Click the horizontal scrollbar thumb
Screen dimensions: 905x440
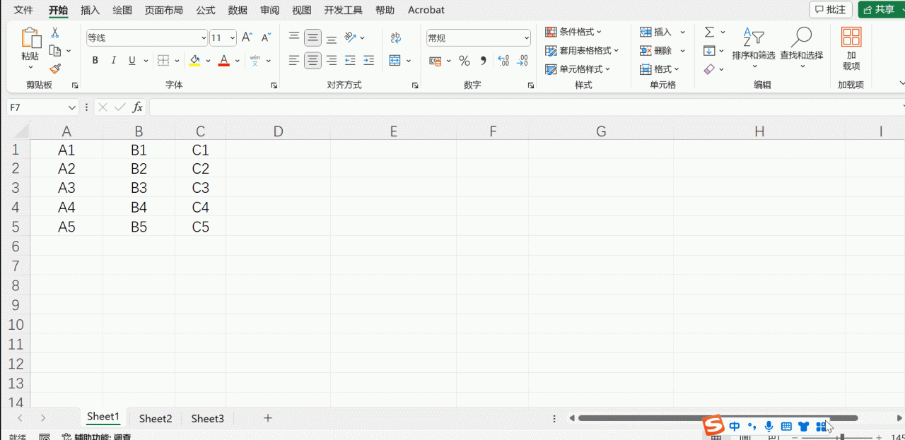(718, 418)
